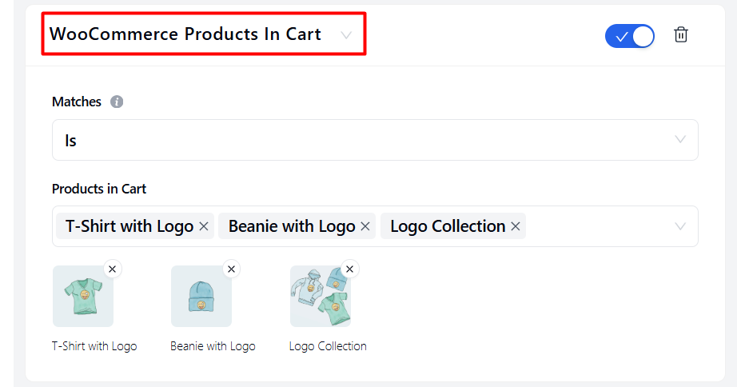Toggle the blue condition enable switch
745x387 pixels.
tap(629, 36)
